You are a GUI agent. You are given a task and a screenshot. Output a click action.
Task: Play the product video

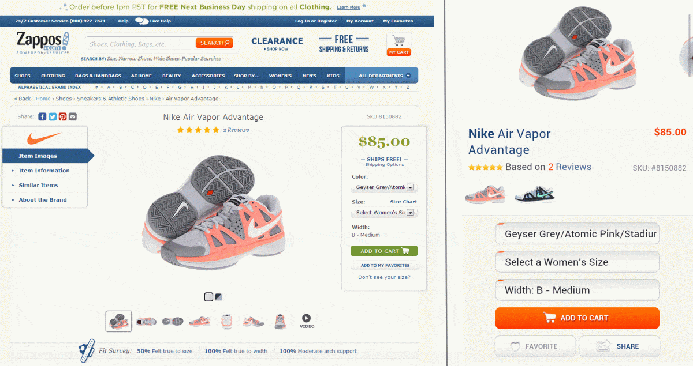tap(307, 321)
